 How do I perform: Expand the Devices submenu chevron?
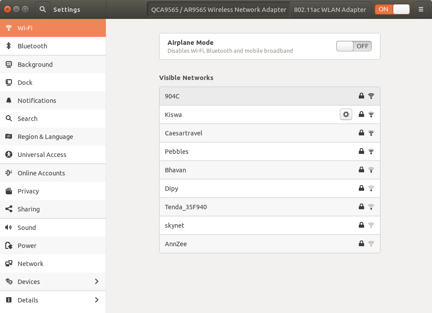pyautogui.click(x=97, y=282)
